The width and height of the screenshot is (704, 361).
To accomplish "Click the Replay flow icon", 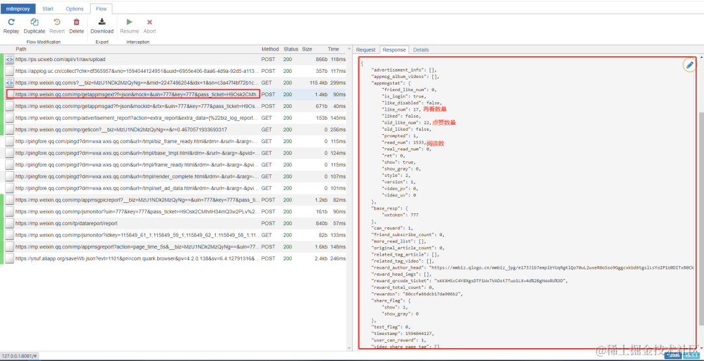I will point(11,22).
